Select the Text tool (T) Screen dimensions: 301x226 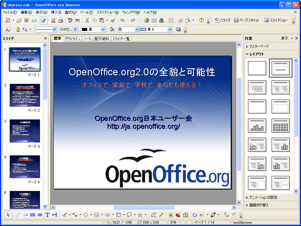point(47,215)
